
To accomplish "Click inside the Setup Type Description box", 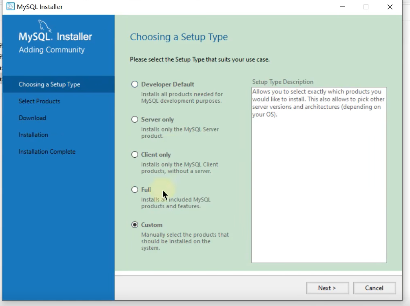I will click(x=319, y=183).
